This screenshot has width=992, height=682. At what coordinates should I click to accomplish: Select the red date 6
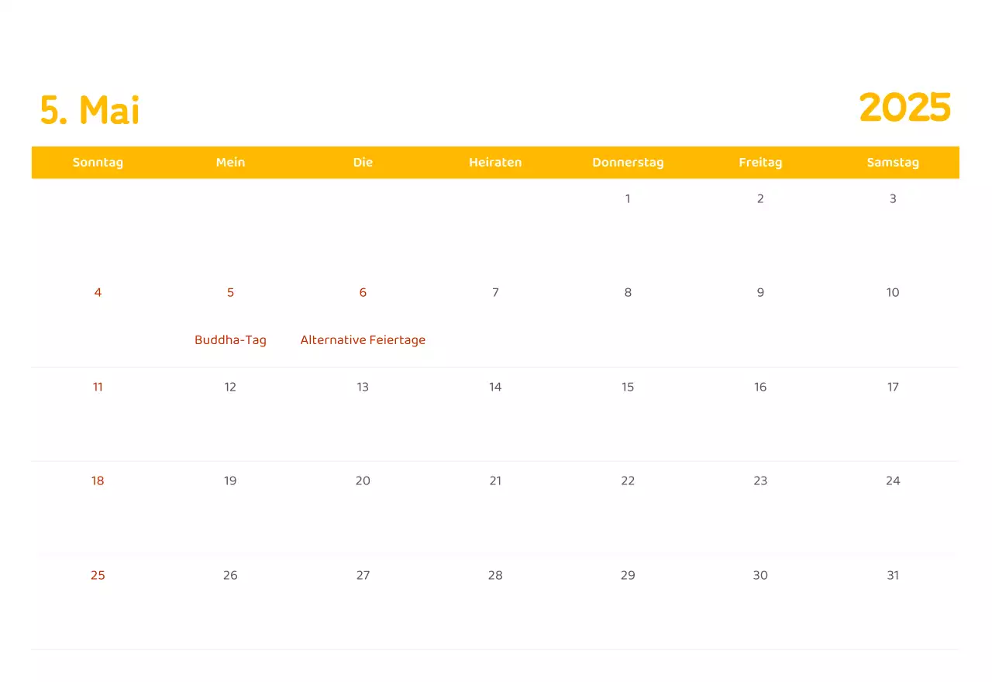pos(363,292)
